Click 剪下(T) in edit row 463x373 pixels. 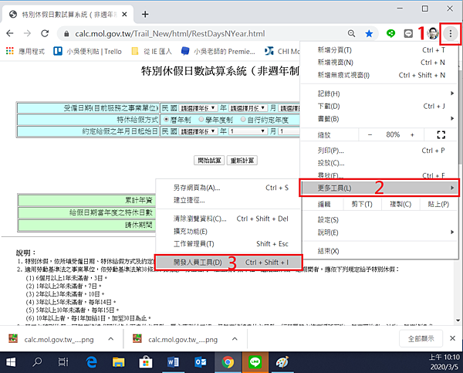tap(362, 204)
